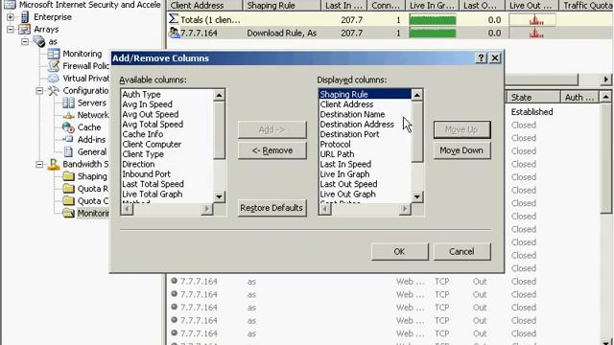Click the Quota R folder icon
The width and height of the screenshot is (614, 345).
pyautogui.click(x=68, y=189)
